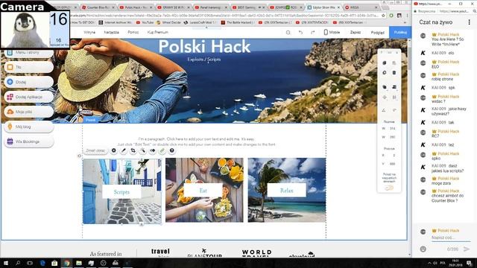Image resolution: width=477 pixels, height=268 pixels.
Task: Open the Dodaj add-elements panel
Action: [x=29, y=82]
